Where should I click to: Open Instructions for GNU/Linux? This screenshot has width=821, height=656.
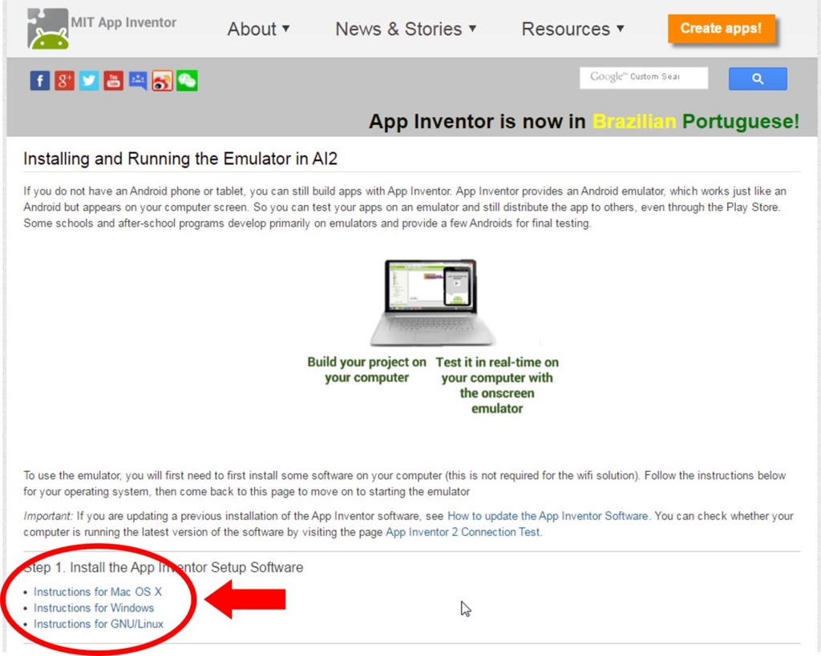click(x=99, y=624)
